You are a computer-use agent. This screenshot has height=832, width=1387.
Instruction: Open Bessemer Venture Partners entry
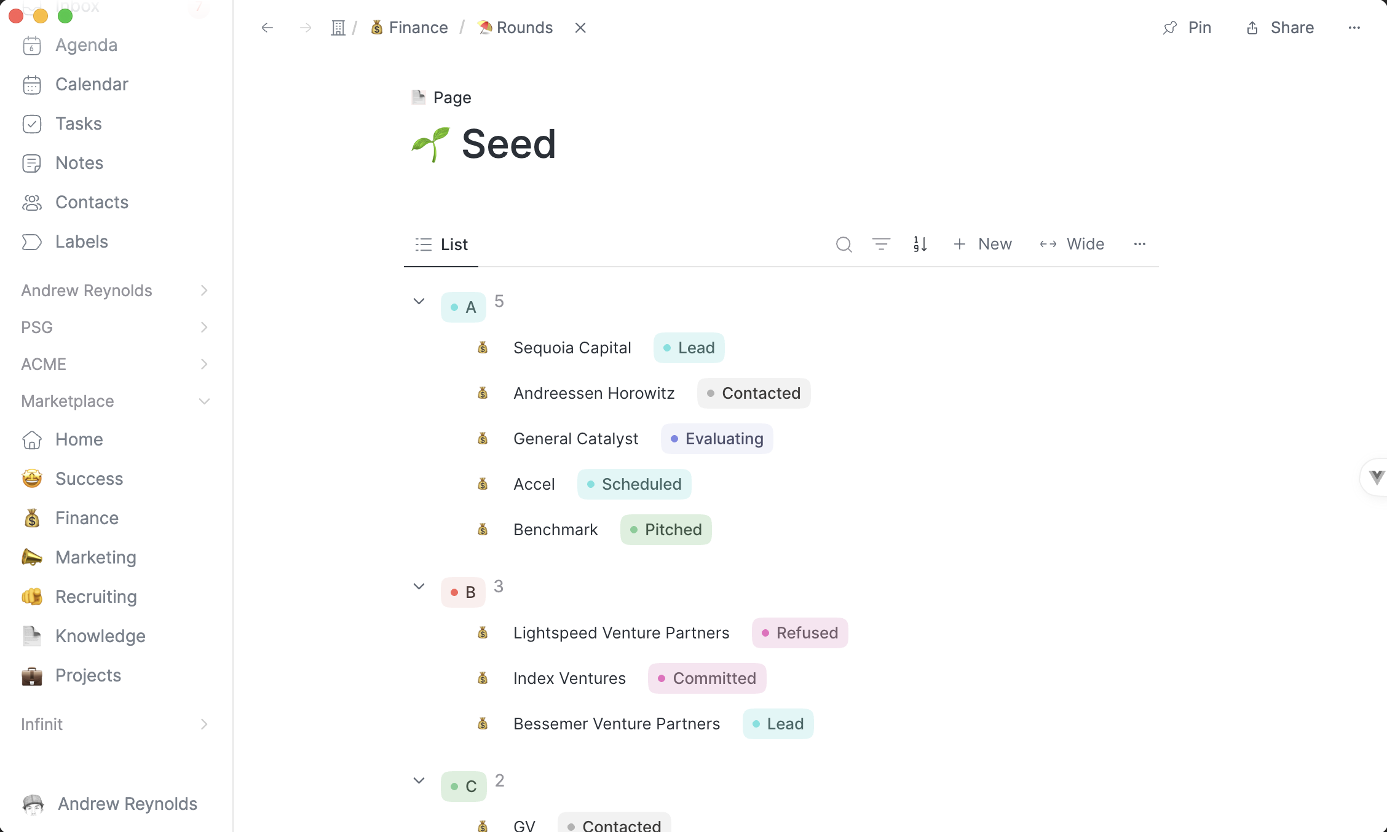click(617, 724)
